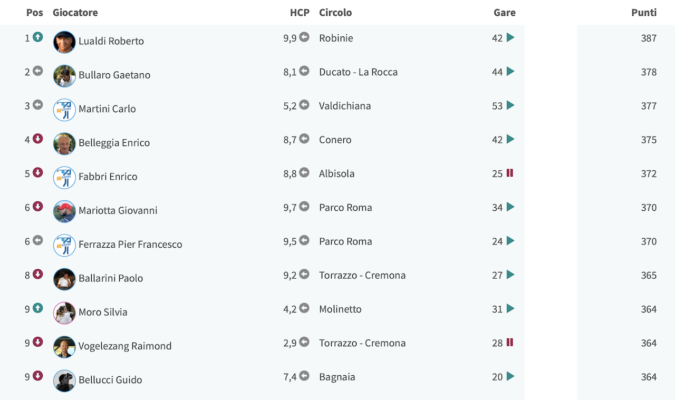Click the gray position arrow for Bullaro Gaetano
675x400 pixels.
click(37, 71)
